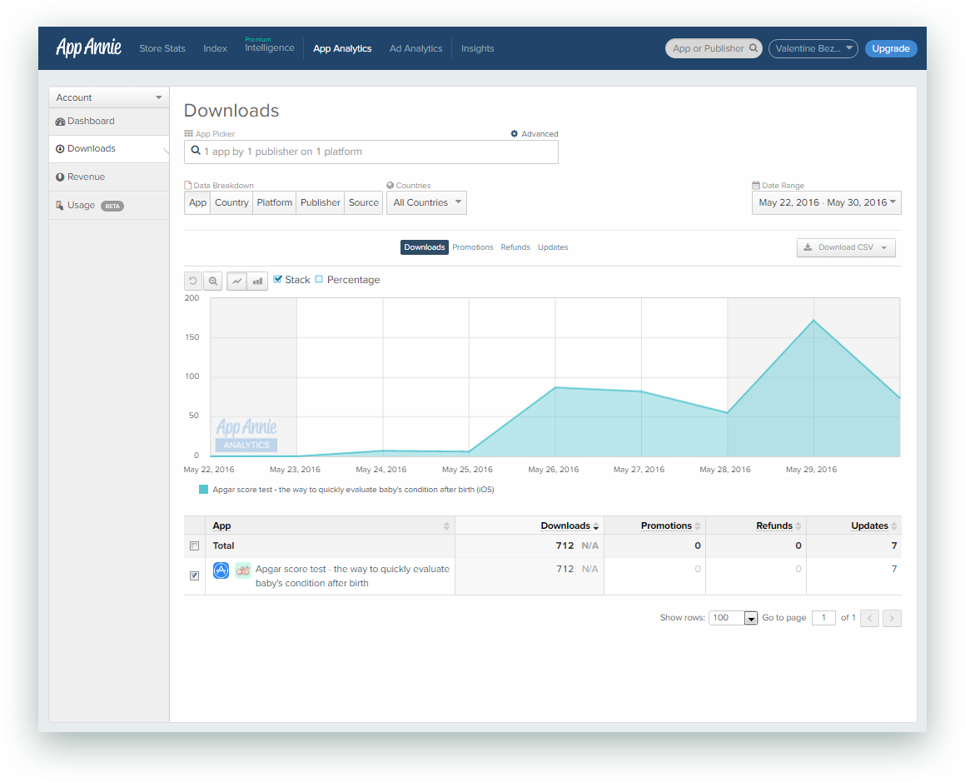This screenshot has height=782, width=965.
Task: Go to next page arrow
Action: click(892, 618)
